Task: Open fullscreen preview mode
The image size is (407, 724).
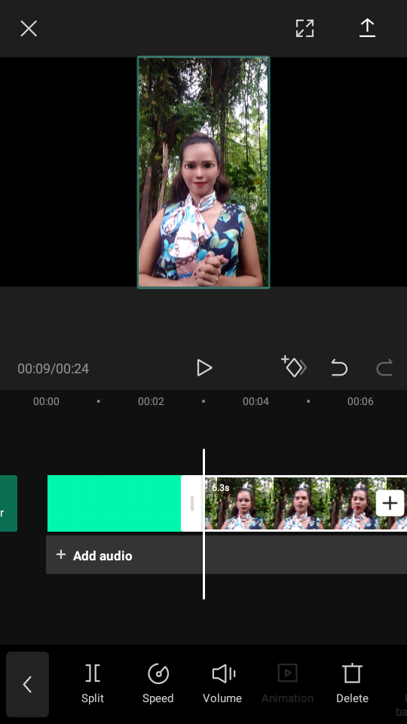Action: click(304, 28)
